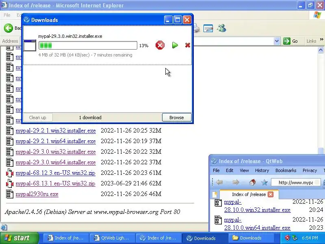Click QtWeb forward arrow icon
The height and width of the screenshot is (244, 325).
click(x=236, y=182)
